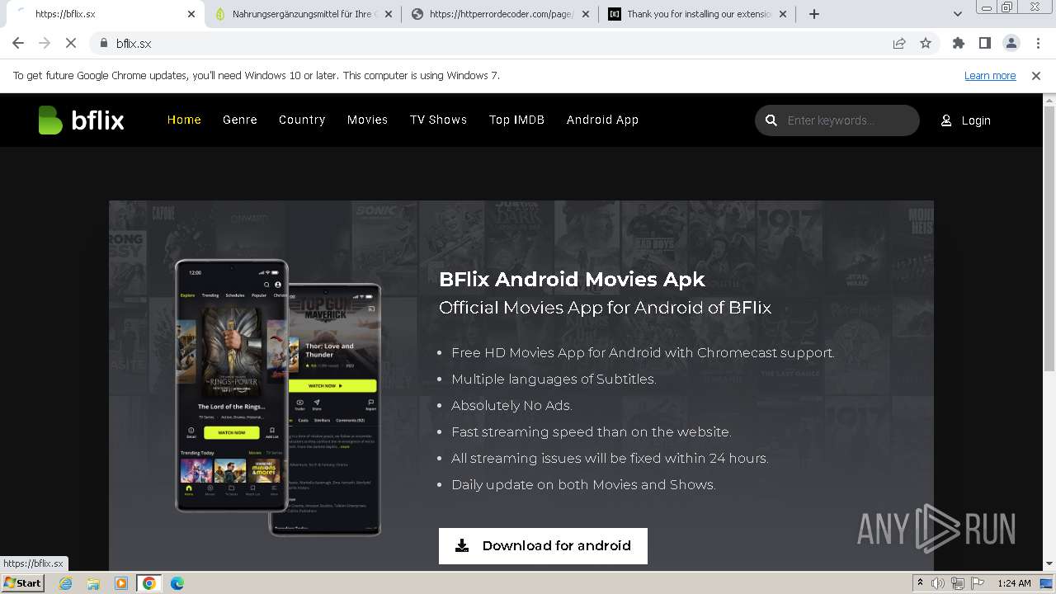Go back to previous page
1056x594 pixels.
coord(18,43)
